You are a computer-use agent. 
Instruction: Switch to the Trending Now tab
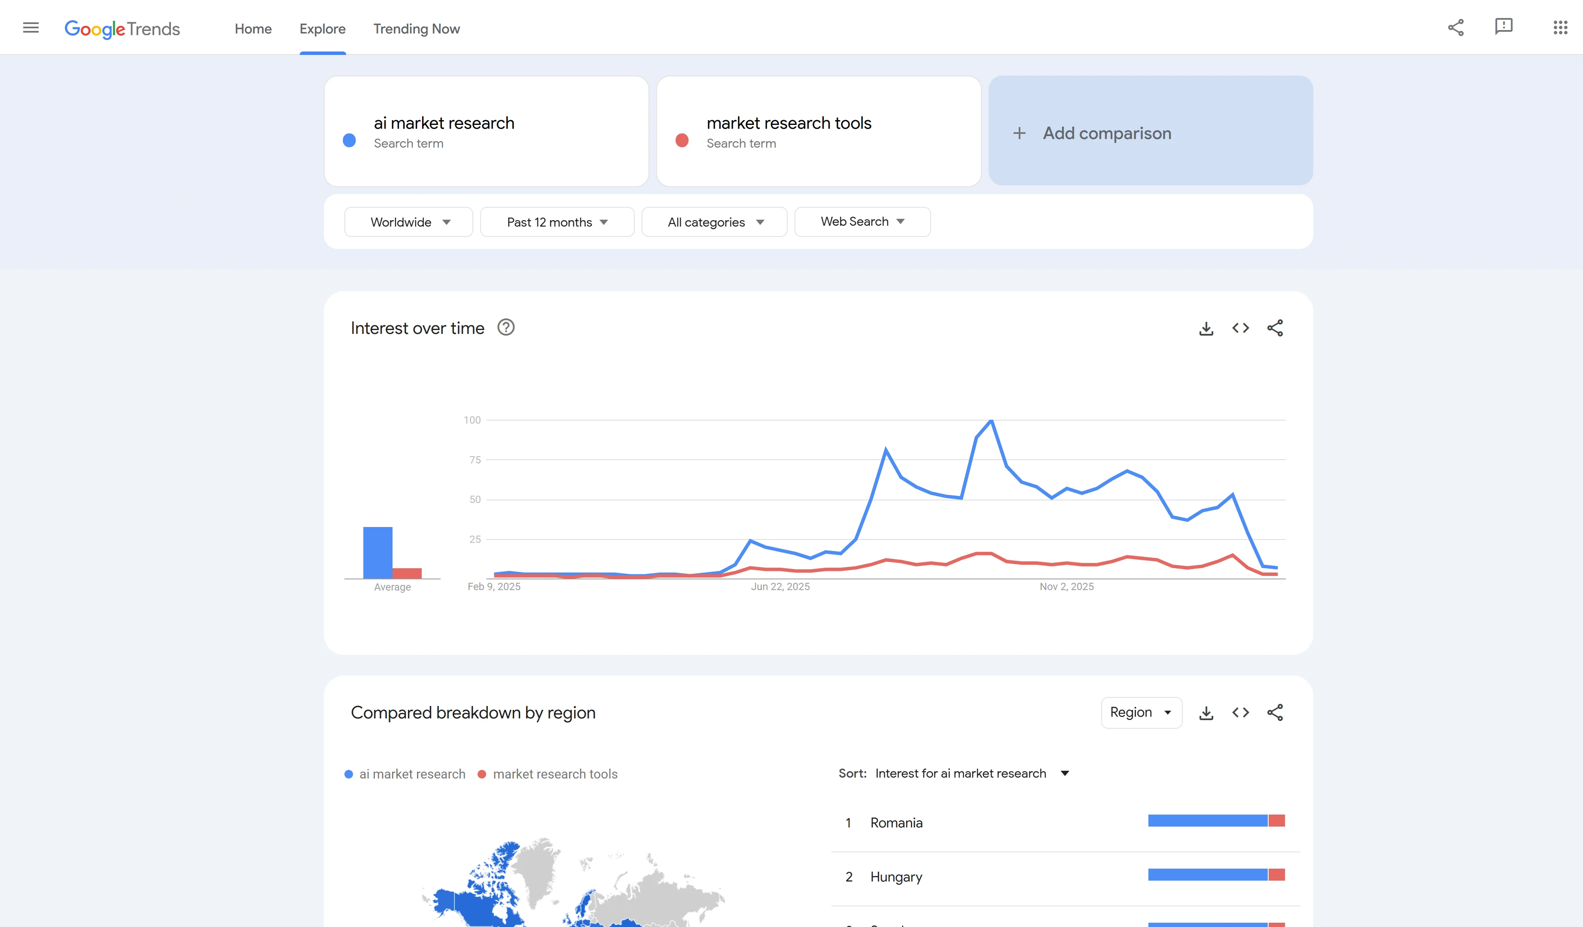pos(417,29)
